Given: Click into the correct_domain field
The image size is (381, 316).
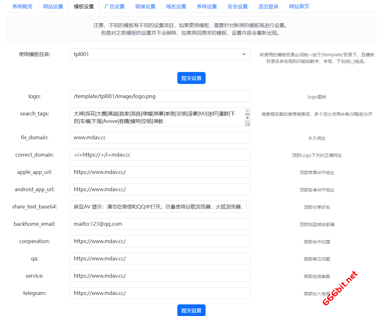Looking at the screenshot, I should [160, 155].
